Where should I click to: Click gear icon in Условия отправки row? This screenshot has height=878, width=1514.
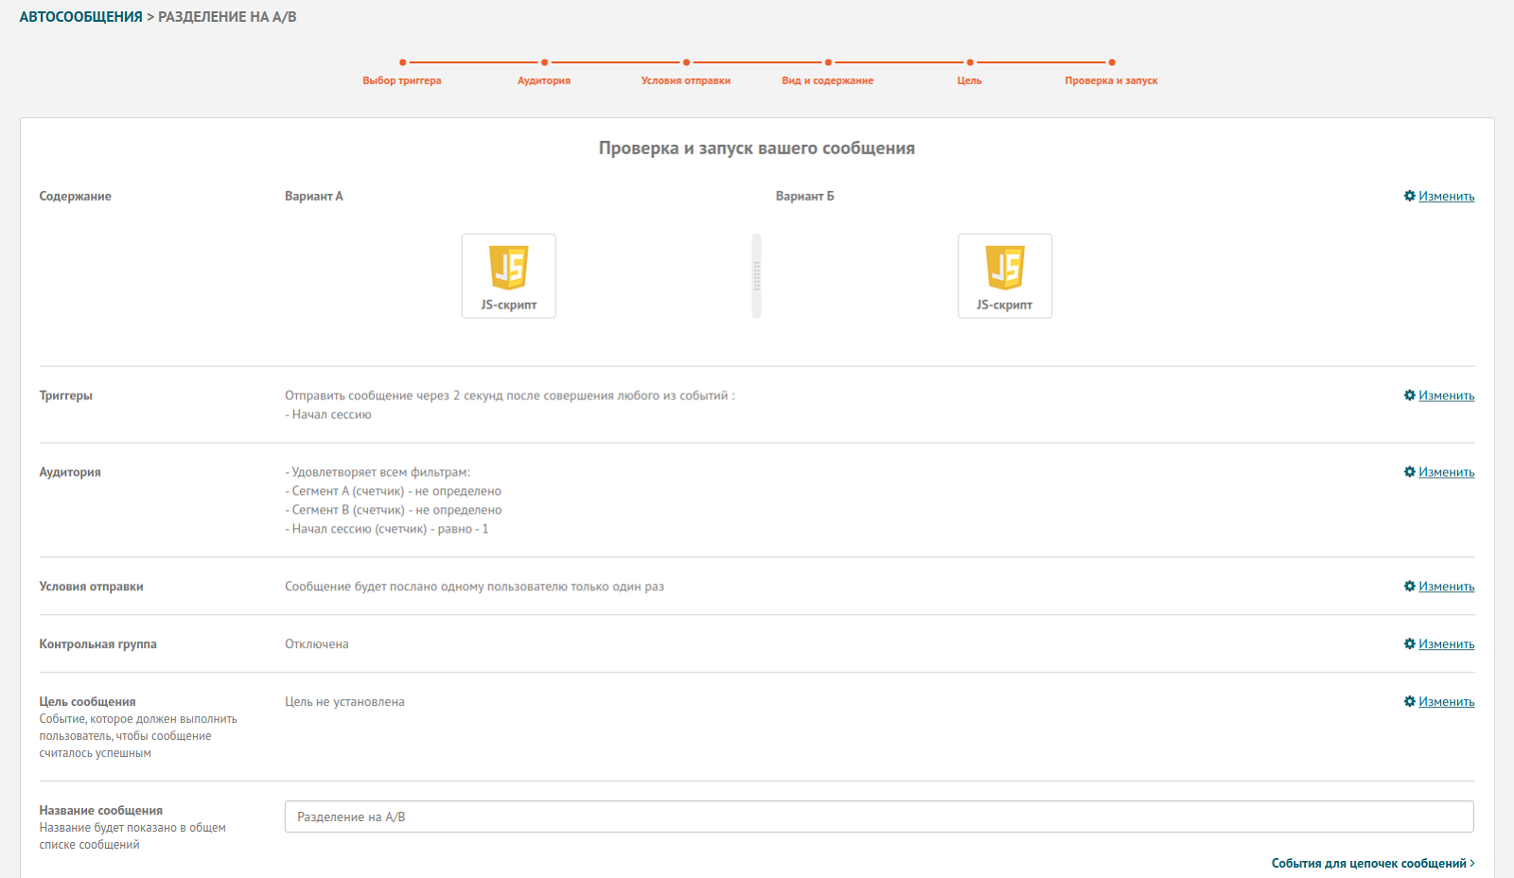click(1410, 587)
